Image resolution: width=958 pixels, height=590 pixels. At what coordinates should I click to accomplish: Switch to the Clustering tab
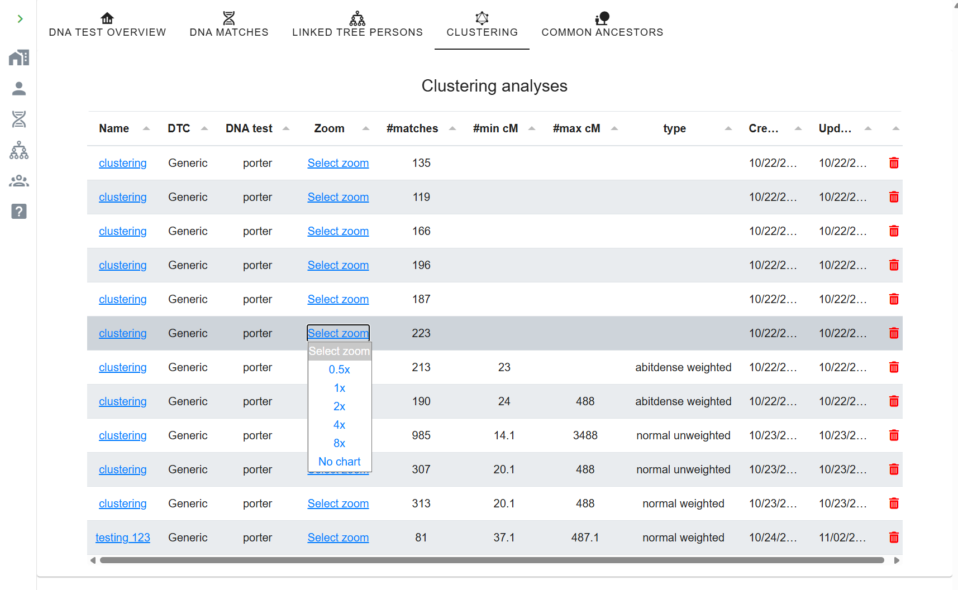482,25
